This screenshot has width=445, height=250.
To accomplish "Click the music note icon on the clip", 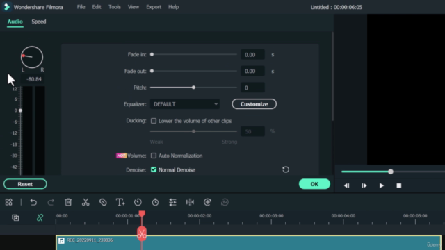I will [61, 241].
